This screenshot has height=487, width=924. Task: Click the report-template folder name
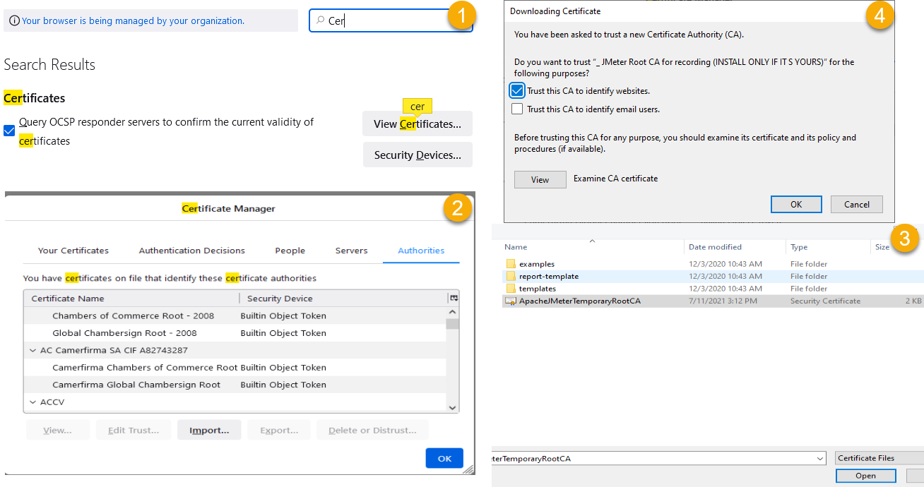tap(549, 276)
